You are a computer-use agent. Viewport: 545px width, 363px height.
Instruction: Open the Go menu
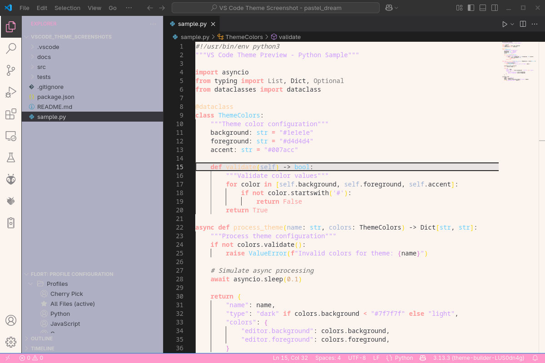tap(113, 8)
